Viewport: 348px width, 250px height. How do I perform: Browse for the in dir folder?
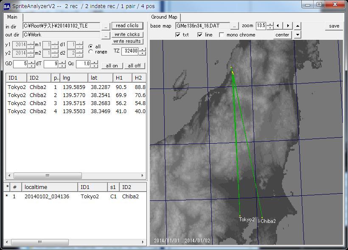click(x=106, y=26)
